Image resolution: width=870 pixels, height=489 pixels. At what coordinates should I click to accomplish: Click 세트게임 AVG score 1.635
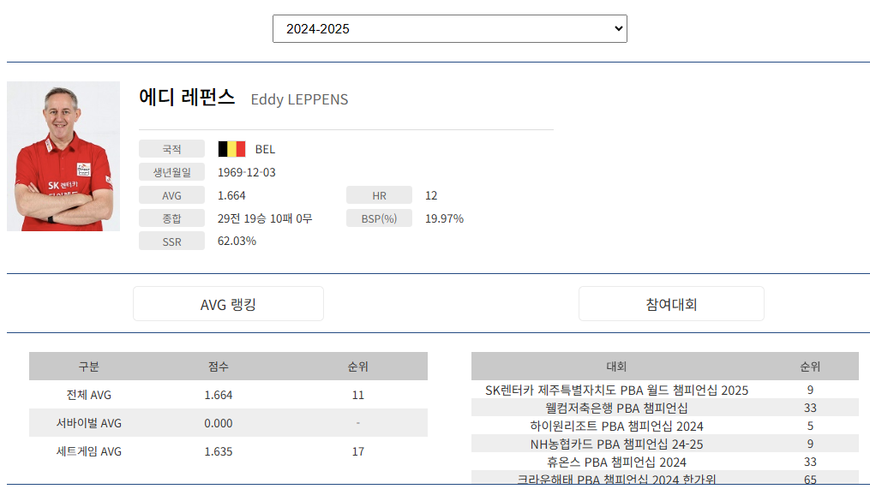coord(218,451)
